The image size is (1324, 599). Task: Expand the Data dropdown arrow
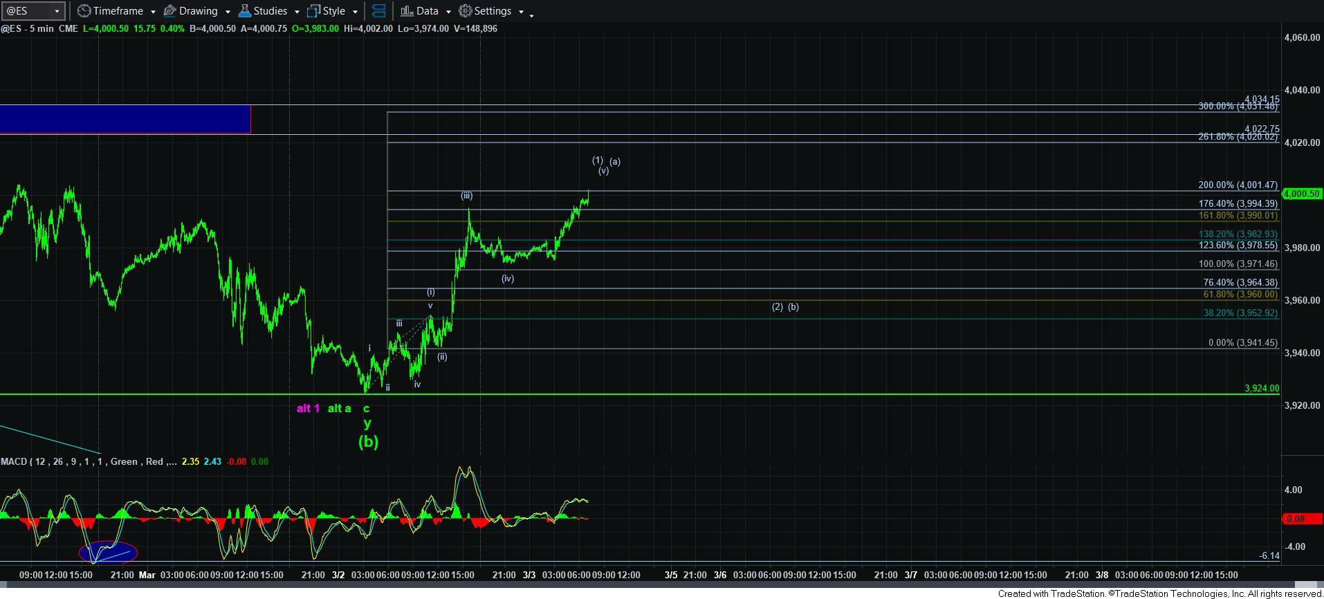[x=448, y=12]
